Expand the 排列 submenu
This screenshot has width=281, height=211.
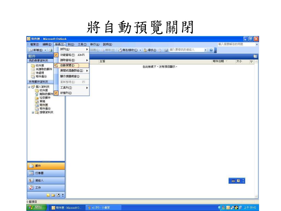pyautogui.click(x=71, y=49)
